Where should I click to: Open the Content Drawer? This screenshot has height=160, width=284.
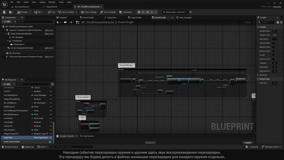coord(10,147)
